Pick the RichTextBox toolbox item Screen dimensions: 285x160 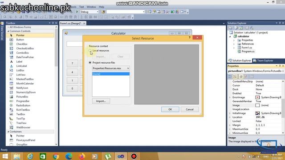[x=23, y=110]
